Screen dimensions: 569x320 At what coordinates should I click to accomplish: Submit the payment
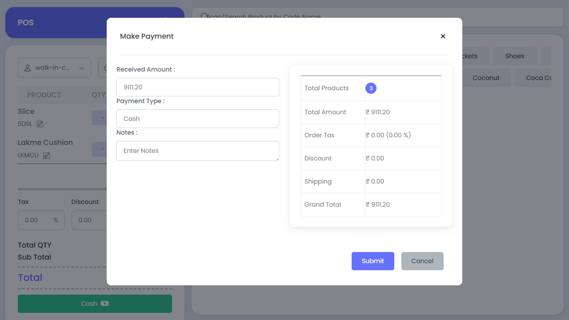point(373,261)
